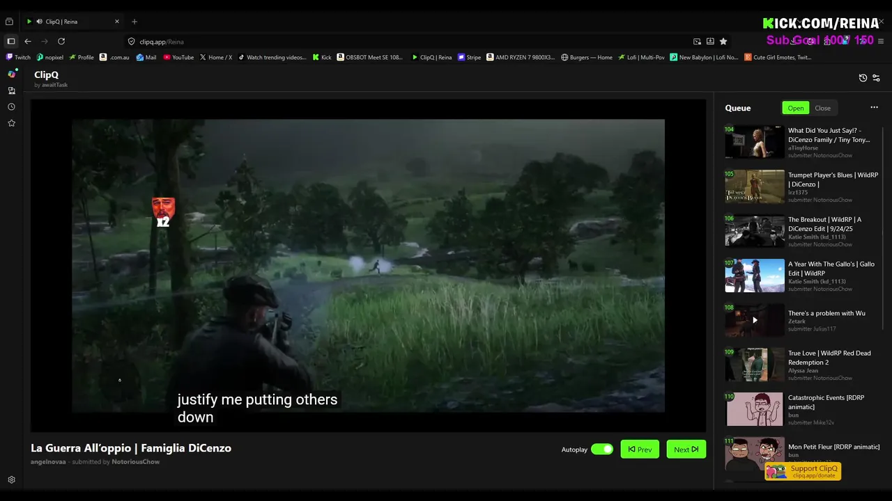Screen dimensions: 892x501
Task: Play queue clip 108 There's a problem with Wu
Action: point(754,320)
